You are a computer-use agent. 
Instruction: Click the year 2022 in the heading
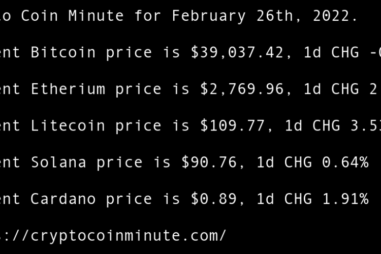click(x=334, y=16)
